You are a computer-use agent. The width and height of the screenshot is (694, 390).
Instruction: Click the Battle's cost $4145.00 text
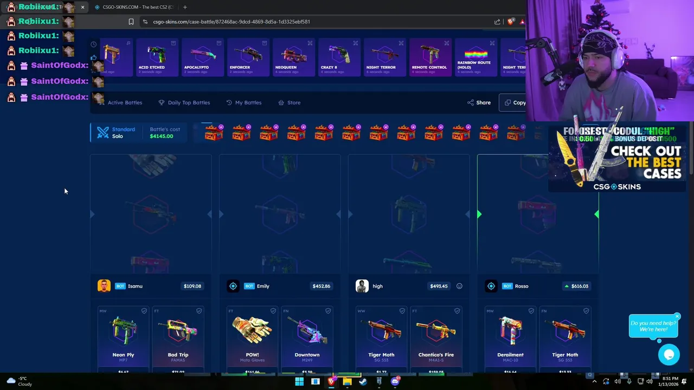(x=165, y=133)
